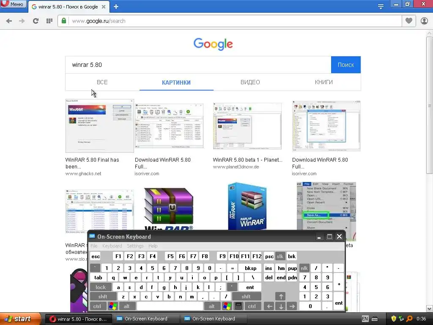This screenshot has height=325, width=433.
Task: Click the psc key on On-Screen Keyboard
Action: pyautogui.click(x=269, y=256)
